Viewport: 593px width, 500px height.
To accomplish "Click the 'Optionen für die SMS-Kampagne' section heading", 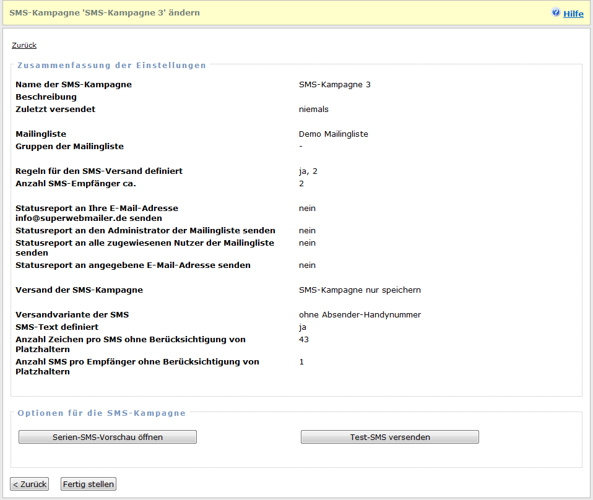I will 102,413.
